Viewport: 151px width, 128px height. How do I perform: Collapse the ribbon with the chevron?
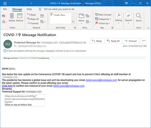(x=148, y=28)
